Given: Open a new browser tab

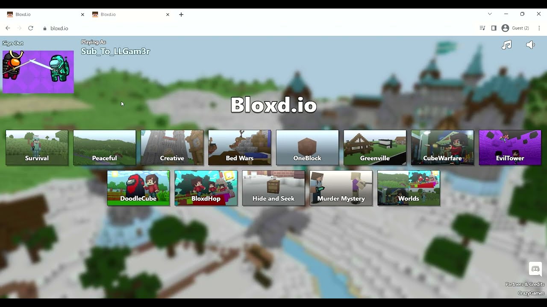Looking at the screenshot, I should click(181, 14).
